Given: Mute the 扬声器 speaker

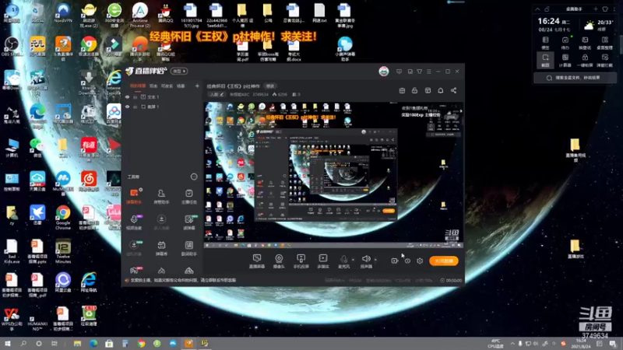Looking at the screenshot, I should [x=366, y=261].
